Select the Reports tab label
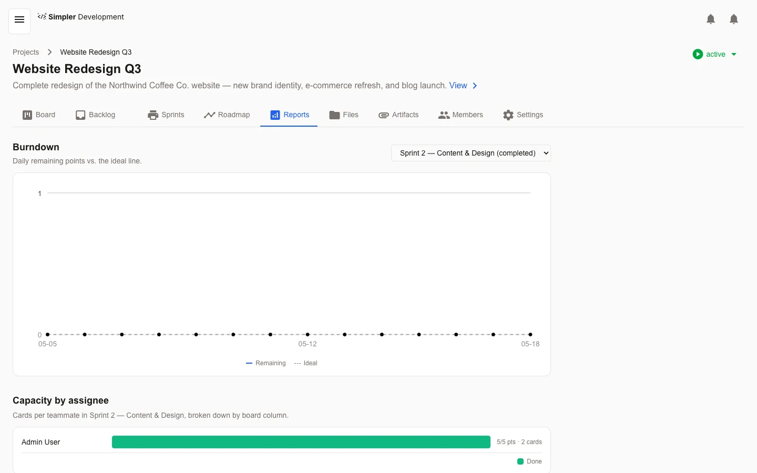This screenshot has width=757, height=473. click(296, 115)
